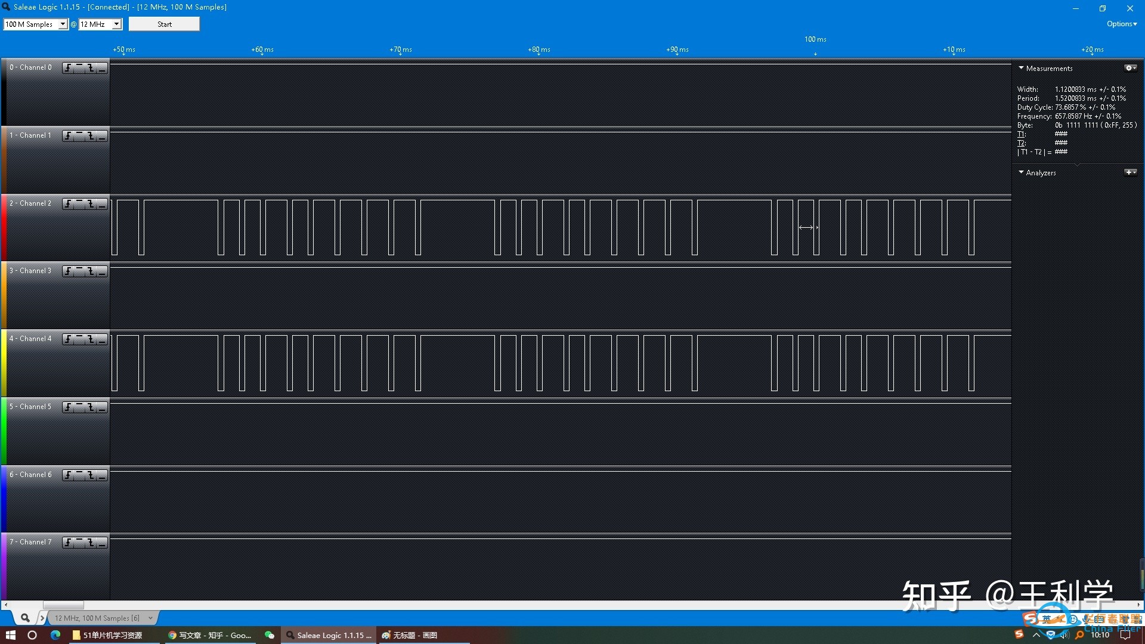Set high level trigger on Channel 2

tap(79, 204)
